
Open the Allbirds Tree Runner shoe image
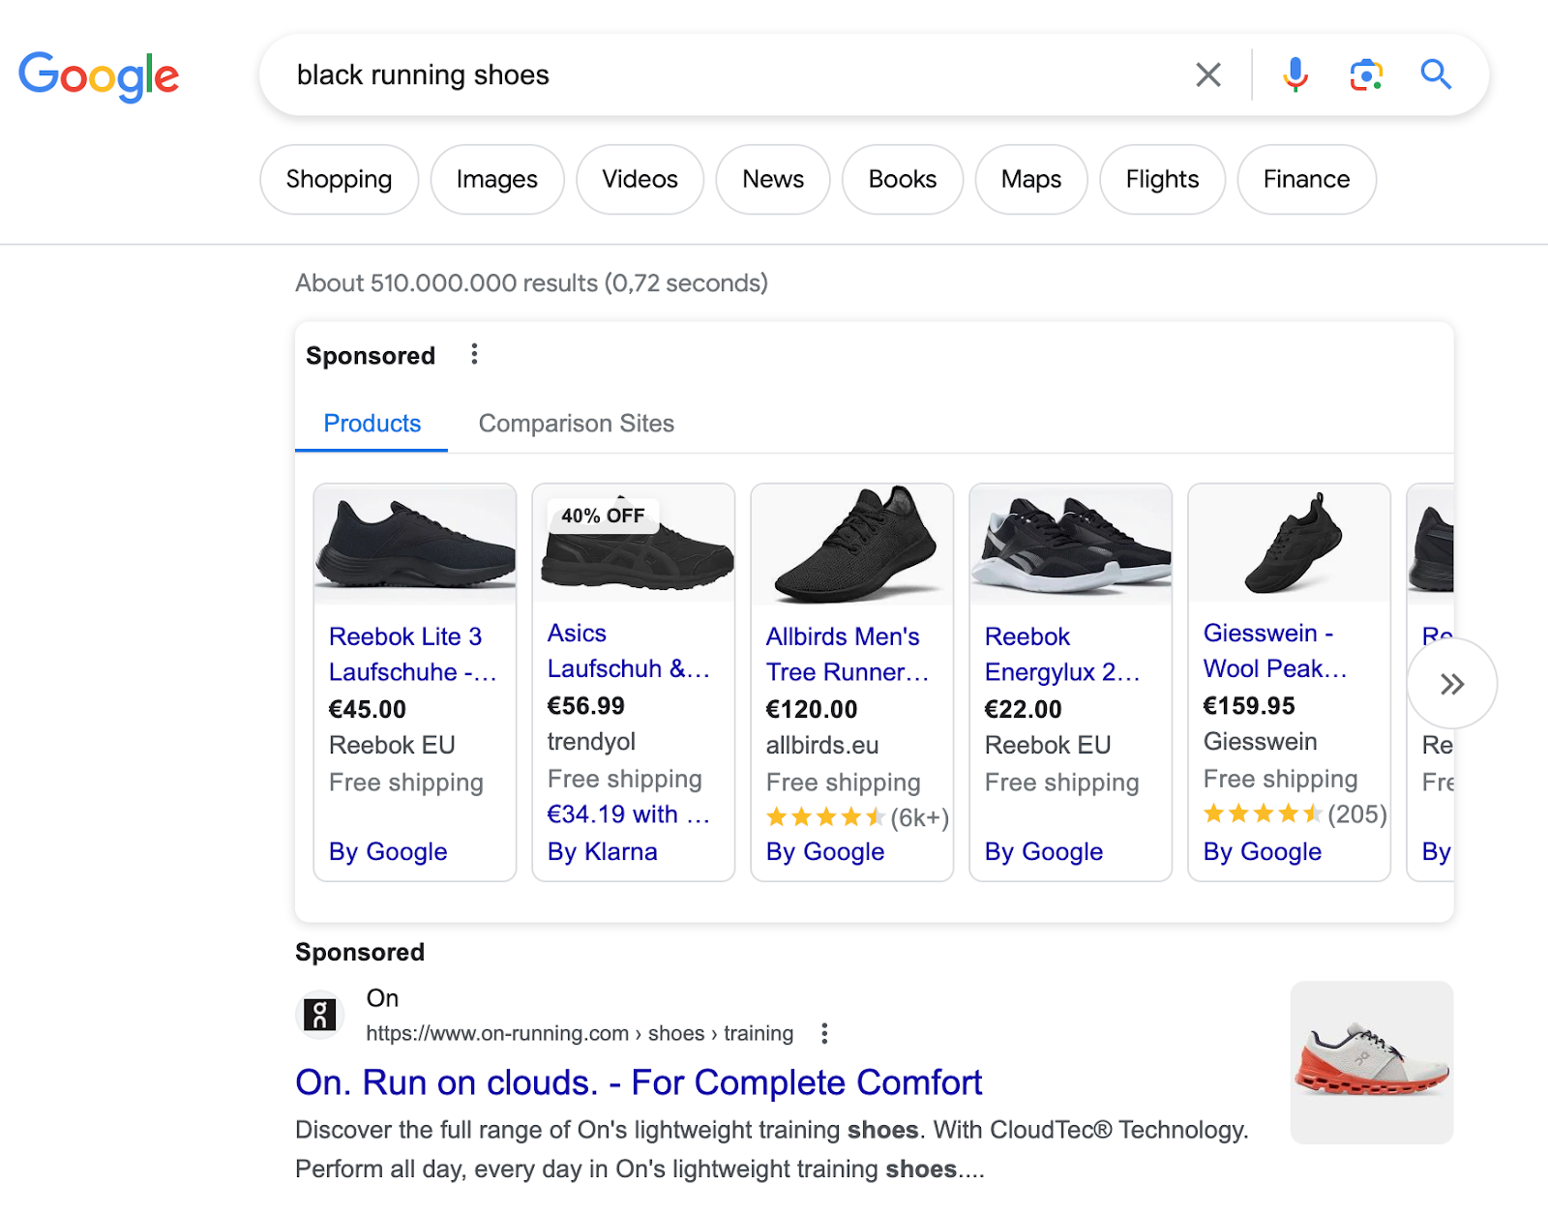click(x=852, y=544)
